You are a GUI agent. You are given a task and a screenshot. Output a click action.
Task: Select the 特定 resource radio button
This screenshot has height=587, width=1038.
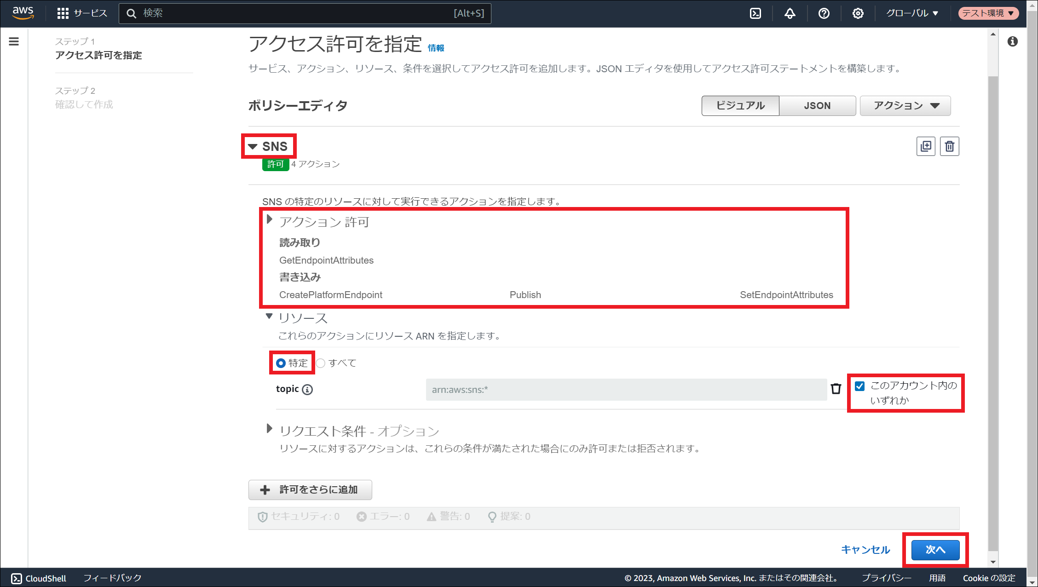281,363
